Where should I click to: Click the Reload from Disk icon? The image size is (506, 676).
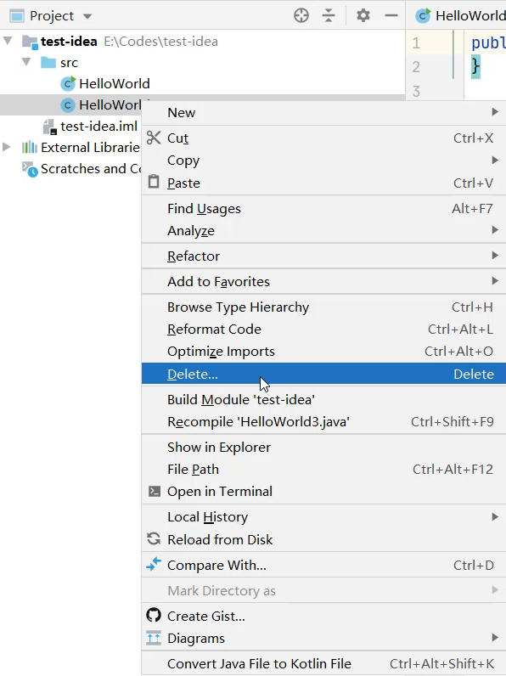[154, 538]
